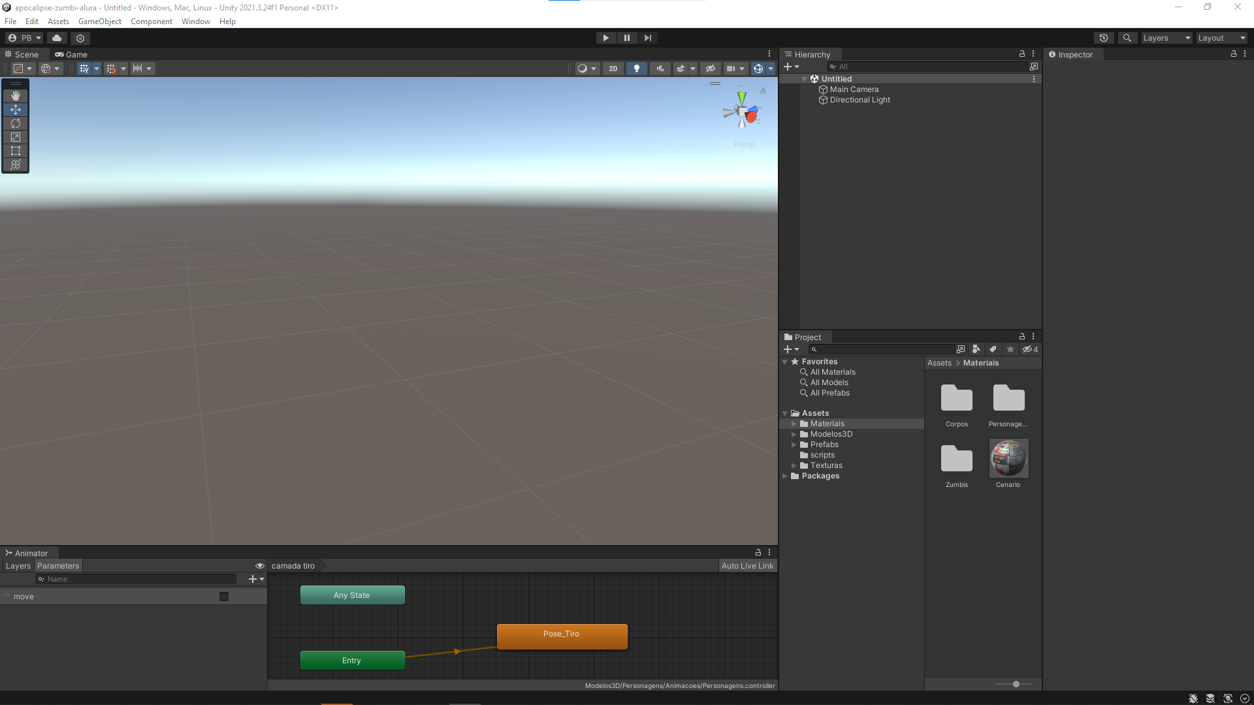Toggle 2D scene view mode
The height and width of the screenshot is (705, 1254).
(x=613, y=69)
